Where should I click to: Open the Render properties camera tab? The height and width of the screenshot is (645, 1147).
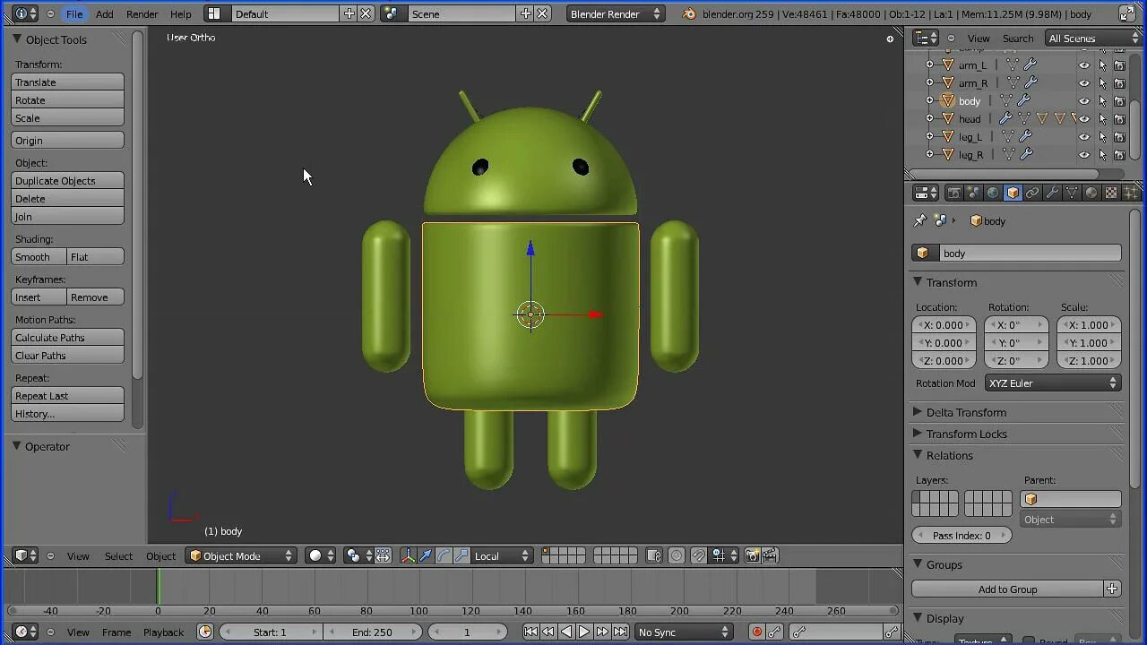pos(954,193)
